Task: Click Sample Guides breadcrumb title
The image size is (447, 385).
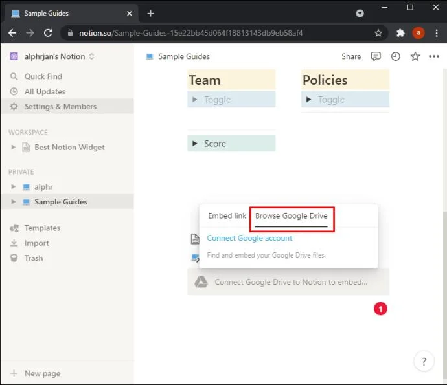Action: 184,56
